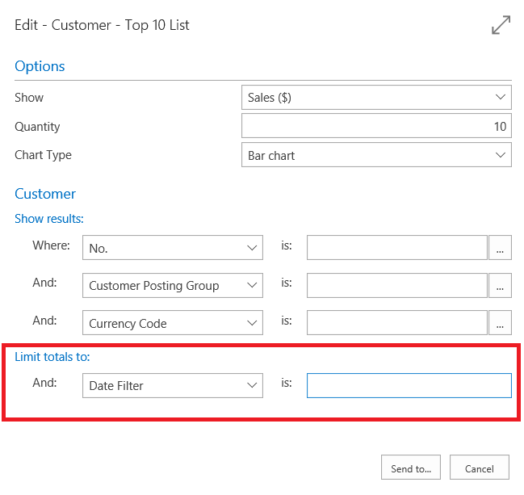Open lookup for Customer Posting Group filter
Image resolution: width=524 pixels, height=495 pixels.
(x=500, y=286)
